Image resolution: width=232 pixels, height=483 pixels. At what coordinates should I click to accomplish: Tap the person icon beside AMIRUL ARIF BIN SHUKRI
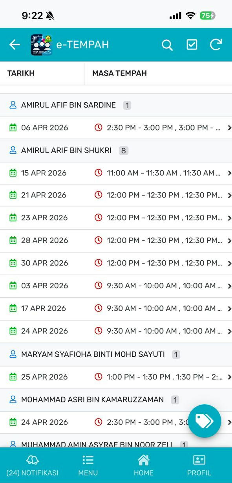coord(13,150)
